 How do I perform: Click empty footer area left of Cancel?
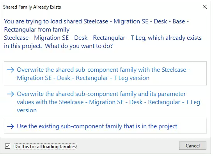128,146
